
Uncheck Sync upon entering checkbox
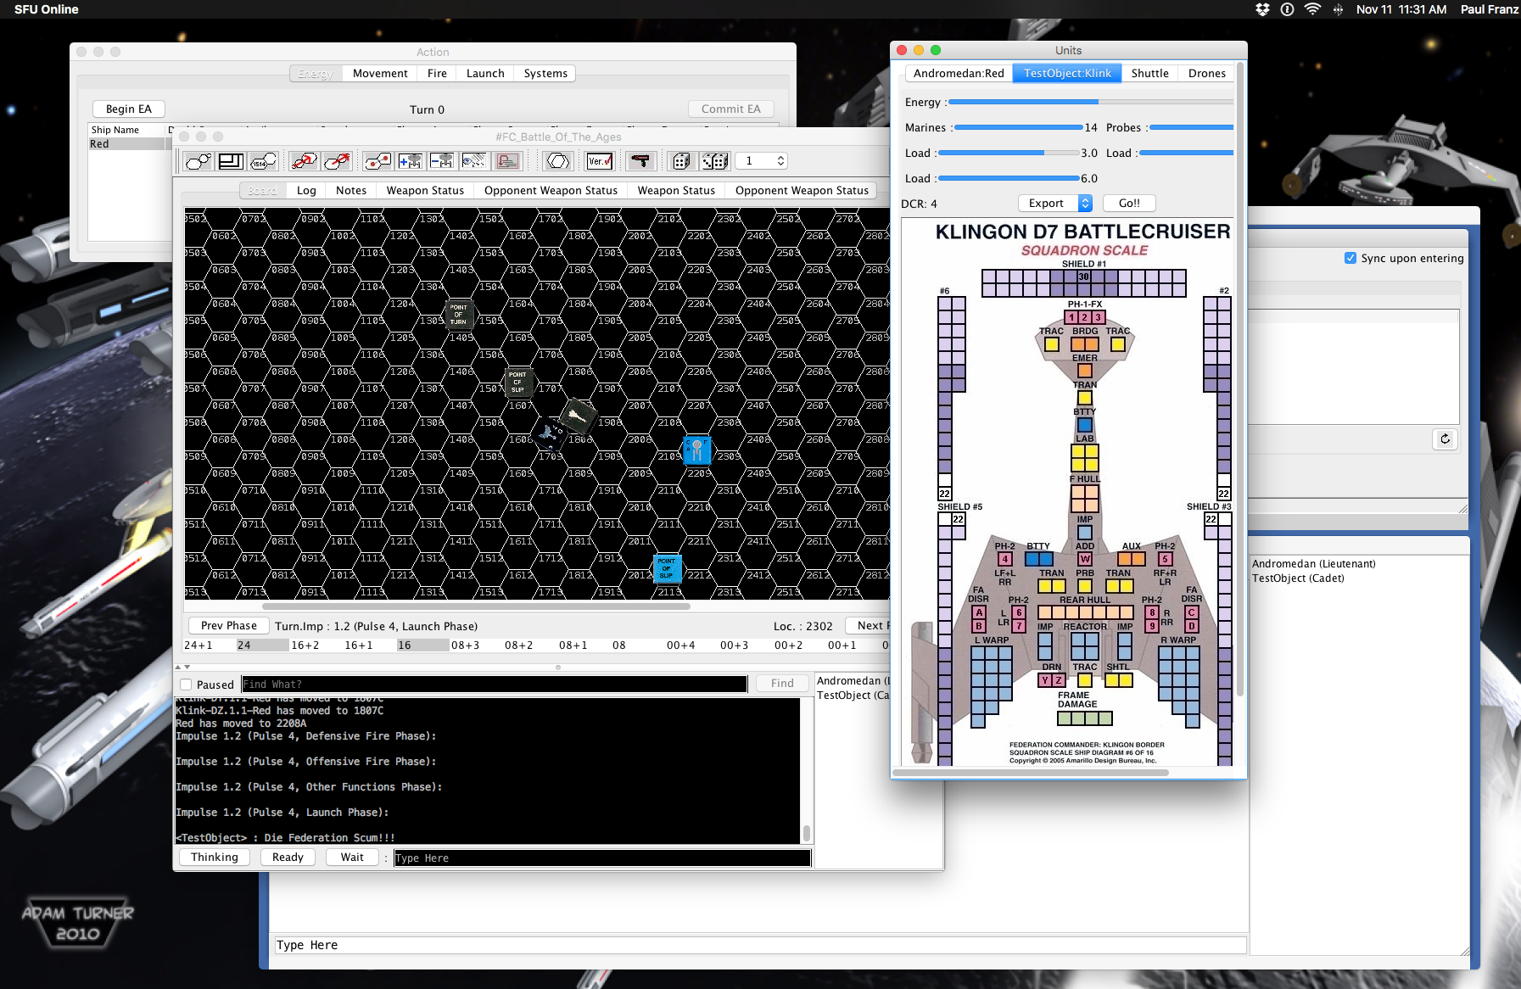pyautogui.click(x=1350, y=258)
